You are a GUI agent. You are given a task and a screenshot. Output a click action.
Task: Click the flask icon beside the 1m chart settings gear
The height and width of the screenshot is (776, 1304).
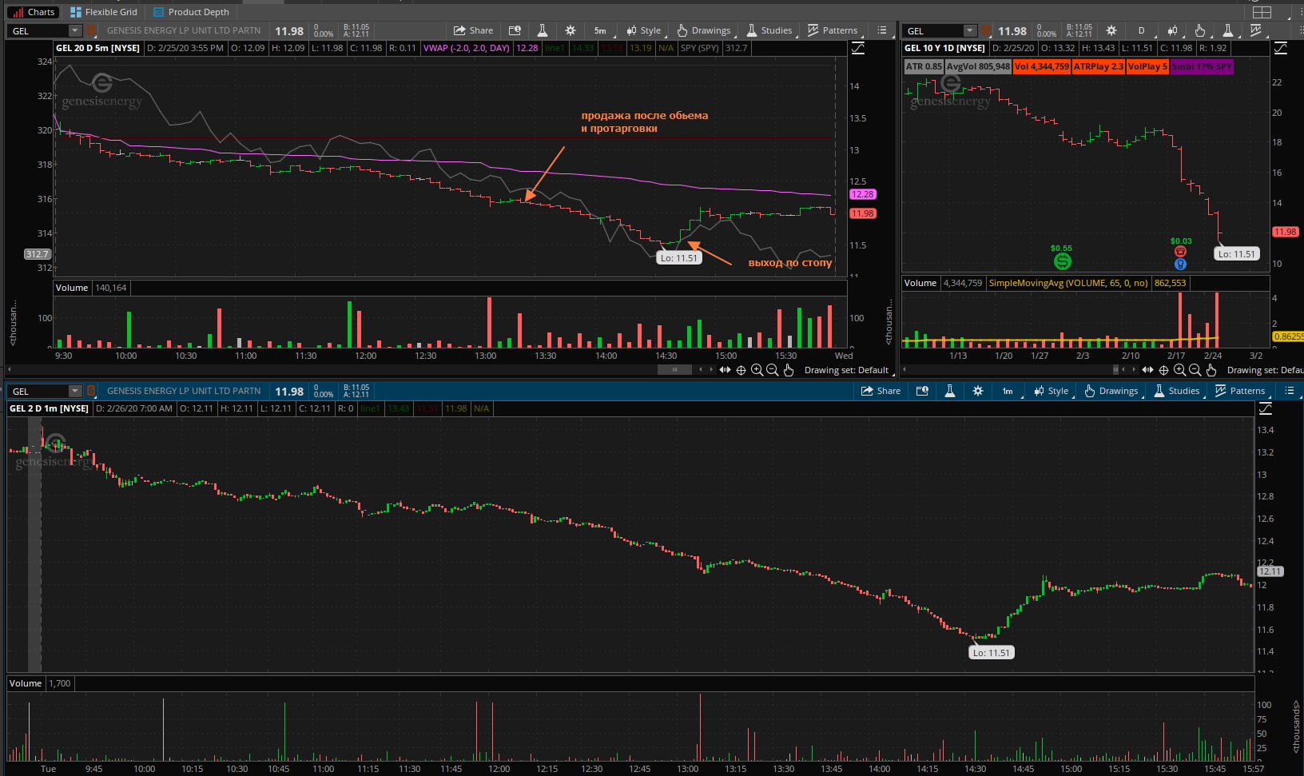949,391
